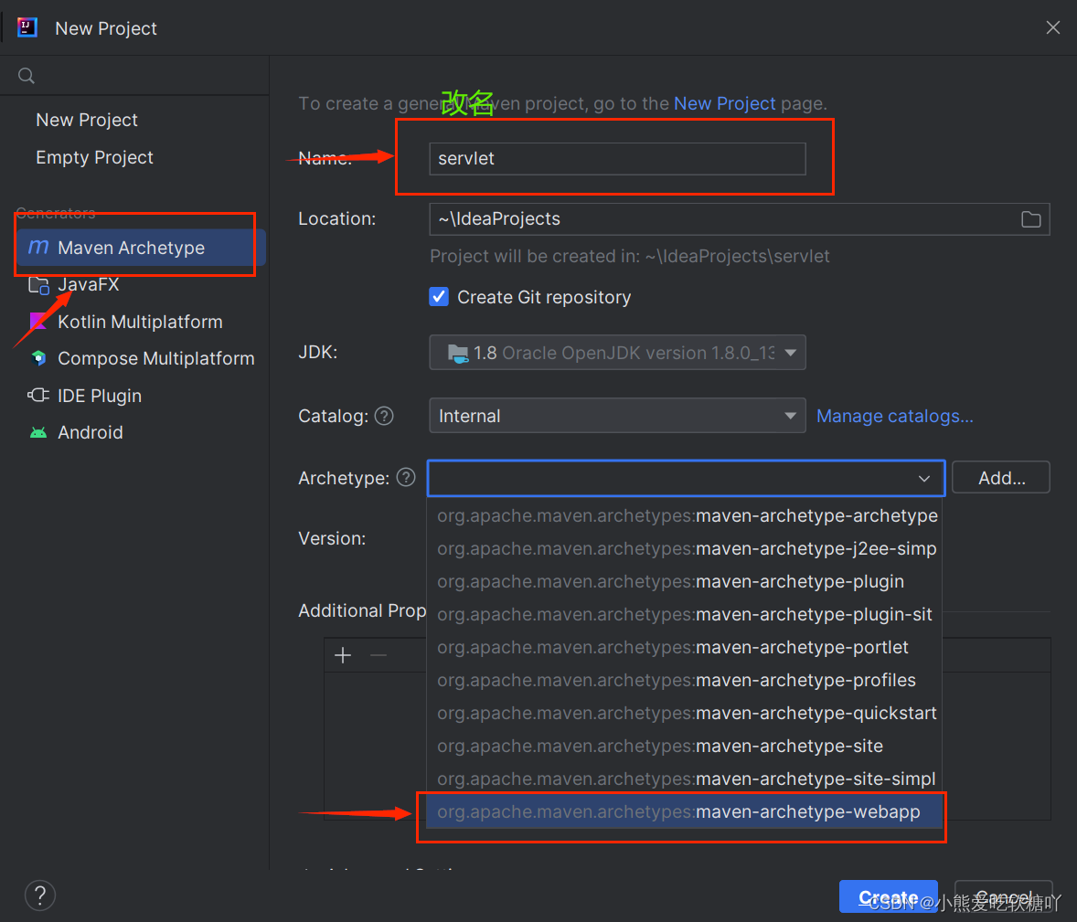Choose maven-archetype-j2ee-simple option
Image resolution: width=1077 pixels, height=922 pixels.
pyautogui.click(x=684, y=548)
